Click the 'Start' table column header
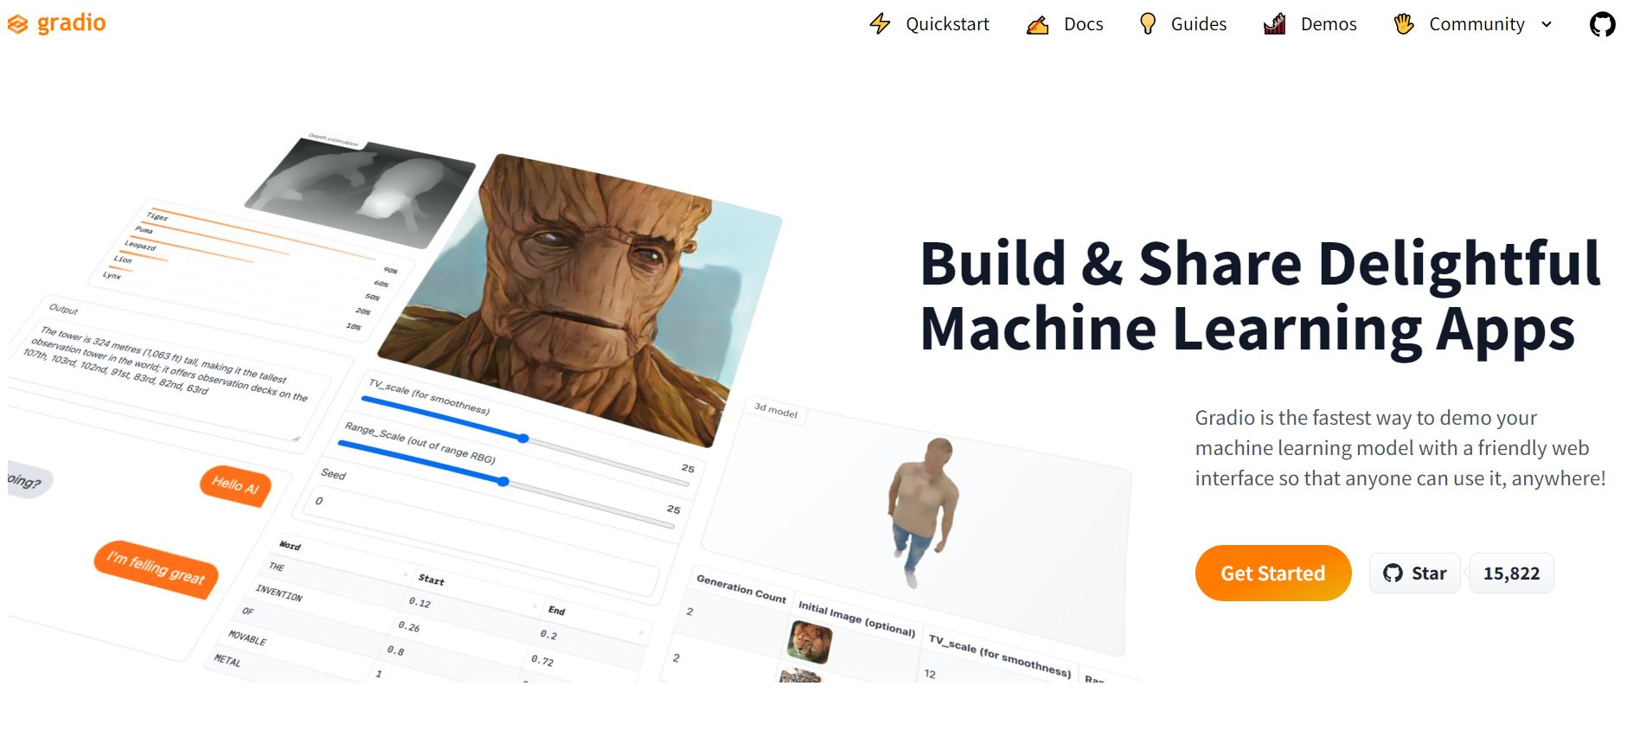 (431, 580)
